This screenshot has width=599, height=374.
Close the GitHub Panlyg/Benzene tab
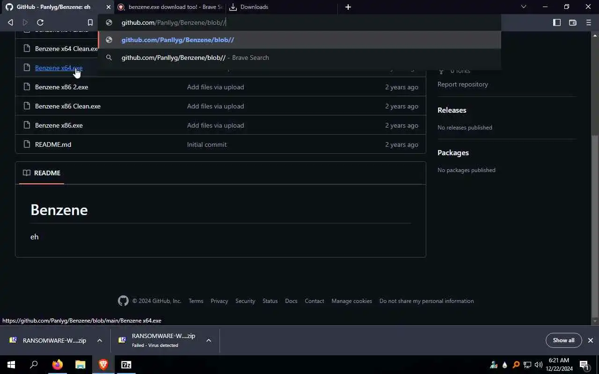(x=109, y=7)
